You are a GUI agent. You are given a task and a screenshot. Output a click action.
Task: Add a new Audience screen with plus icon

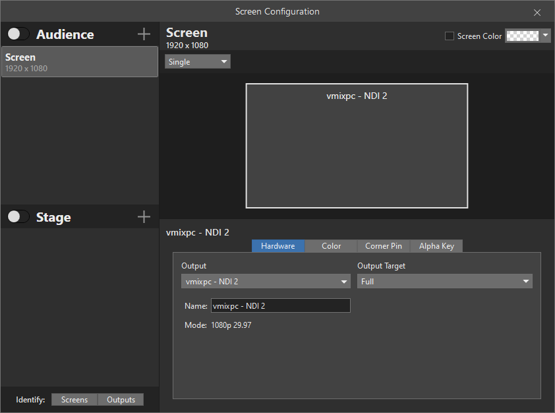tap(144, 34)
